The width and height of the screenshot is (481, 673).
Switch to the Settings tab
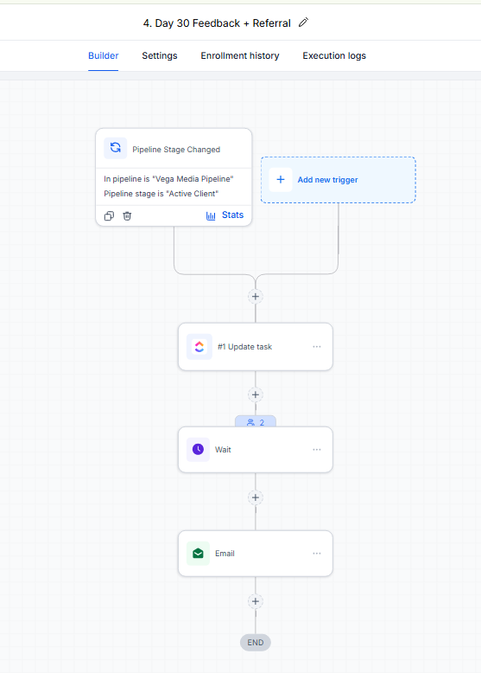(x=160, y=55)
